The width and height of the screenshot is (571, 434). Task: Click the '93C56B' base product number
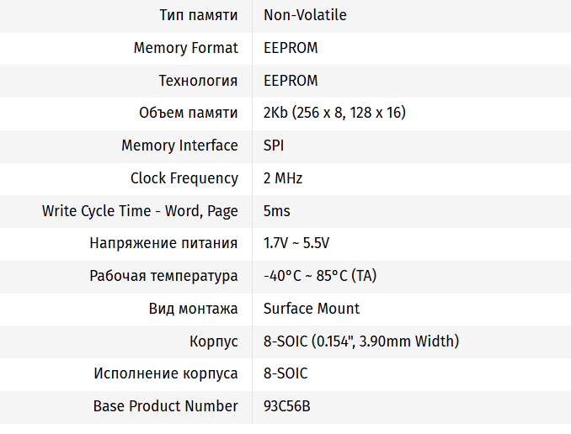[x=287, y=406]
